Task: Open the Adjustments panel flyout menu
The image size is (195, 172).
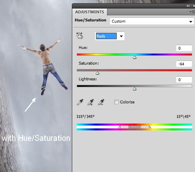Action: [x=192, y=12]
